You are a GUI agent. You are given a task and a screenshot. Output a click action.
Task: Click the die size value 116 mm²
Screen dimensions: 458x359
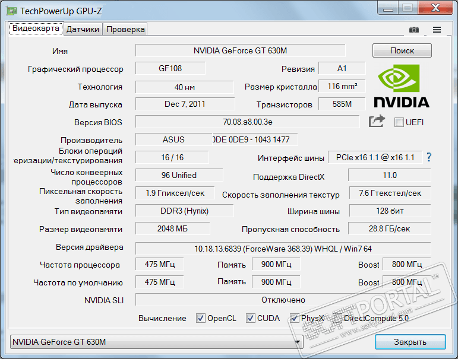pyautogui.click(x=342, y=86)
